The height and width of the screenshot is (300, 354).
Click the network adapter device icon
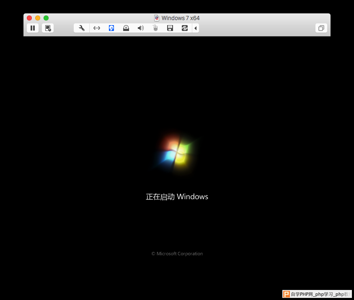(x=96, y=28)
